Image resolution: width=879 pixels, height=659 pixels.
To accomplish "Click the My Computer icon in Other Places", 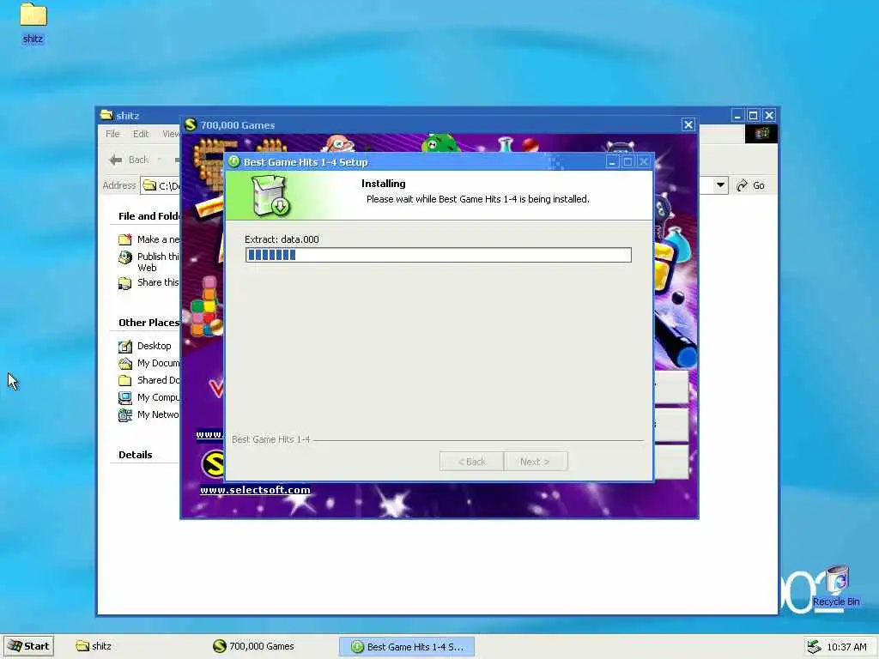I will (125, 398).
